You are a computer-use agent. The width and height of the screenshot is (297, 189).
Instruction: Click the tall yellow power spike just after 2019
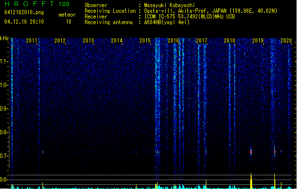click(275, 181)
